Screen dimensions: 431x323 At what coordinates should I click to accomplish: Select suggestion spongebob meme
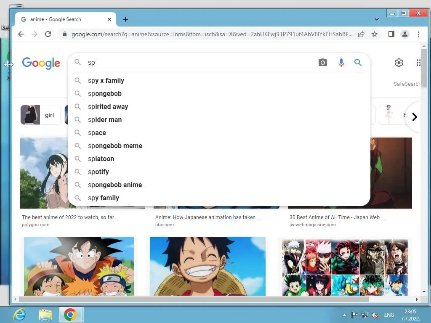219,146
